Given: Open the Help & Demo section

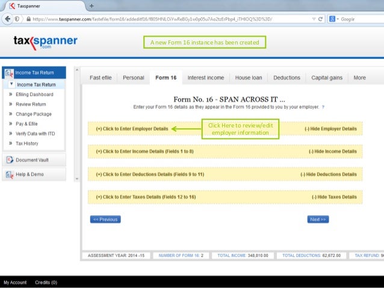Looking at the screenshot, I should [34, 174].
